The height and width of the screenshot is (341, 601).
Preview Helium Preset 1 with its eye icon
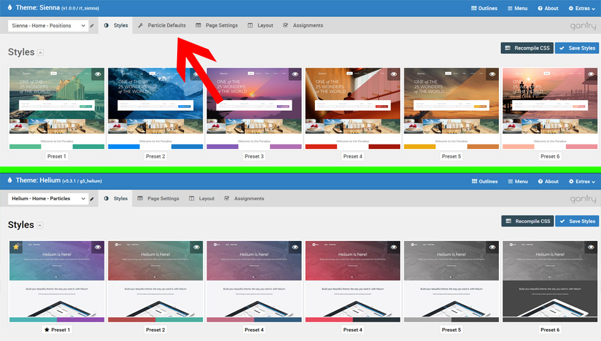point(98,247)
